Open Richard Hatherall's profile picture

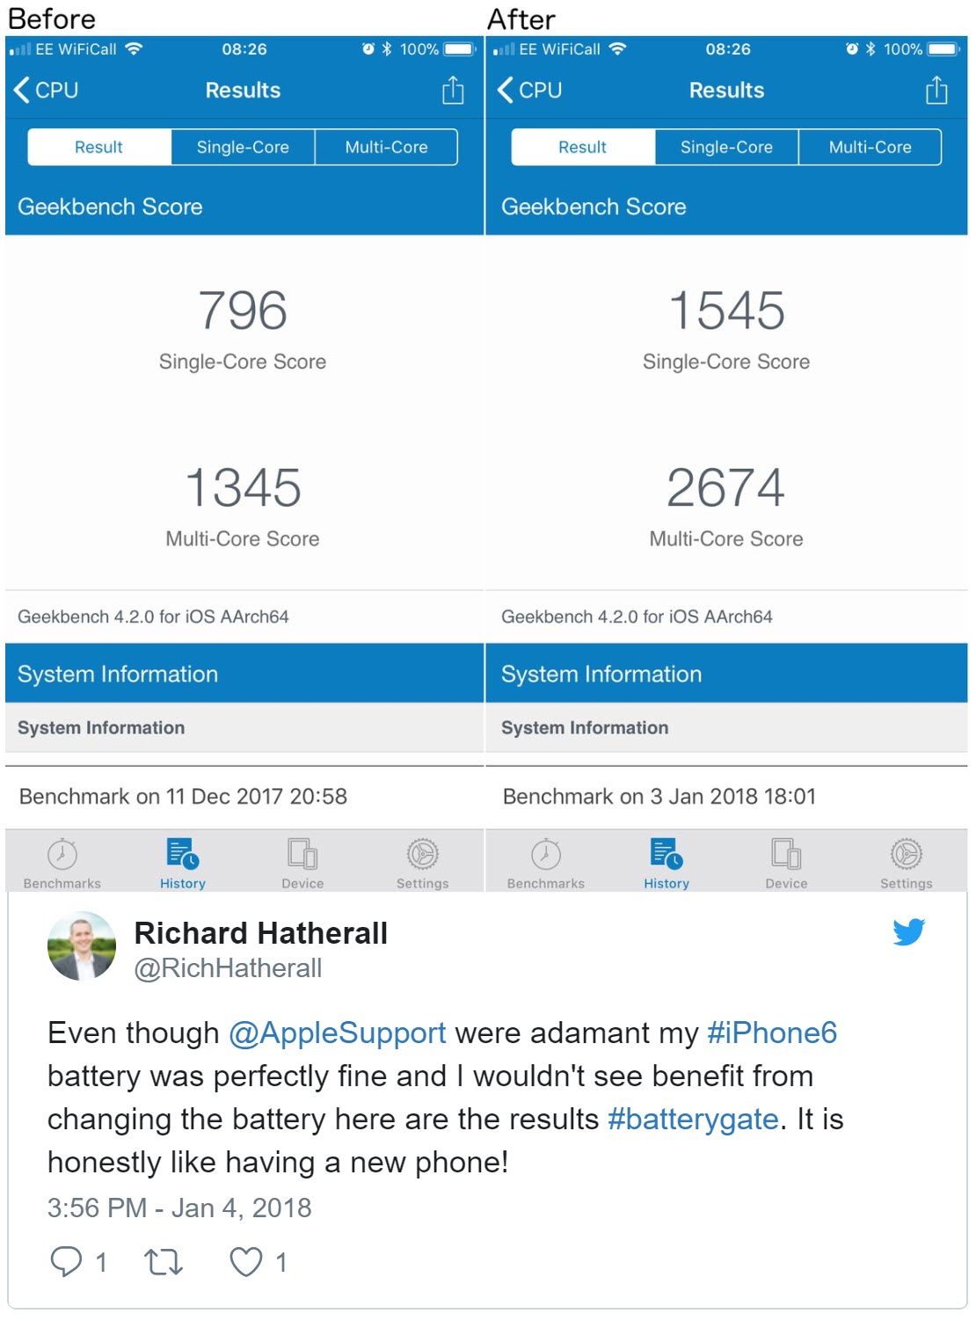point(80,947)
